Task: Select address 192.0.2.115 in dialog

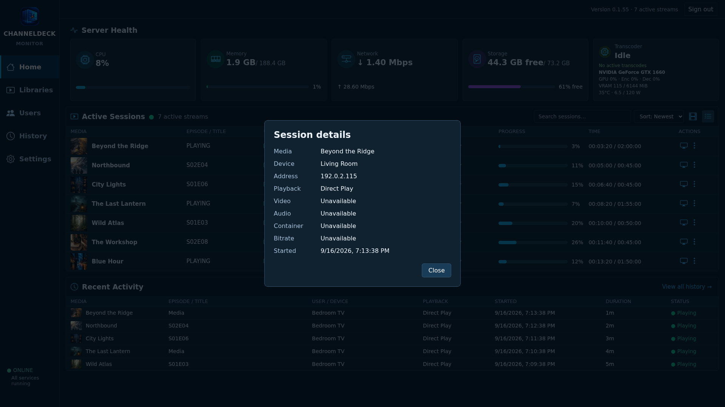Action: pos(339,176)
